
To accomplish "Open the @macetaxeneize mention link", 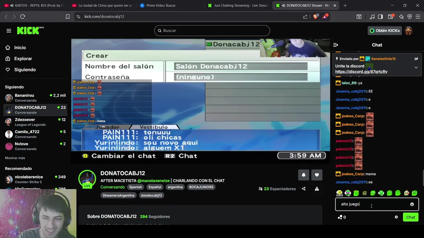I will tap(153, 181).
